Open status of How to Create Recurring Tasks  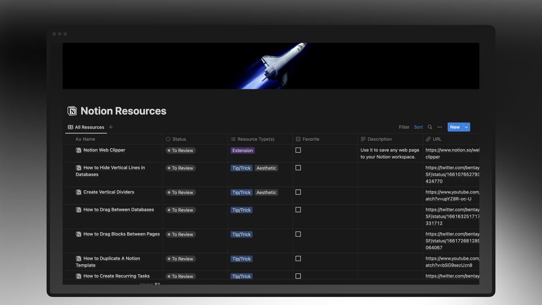pyautogui.click(x=181, y=276)
